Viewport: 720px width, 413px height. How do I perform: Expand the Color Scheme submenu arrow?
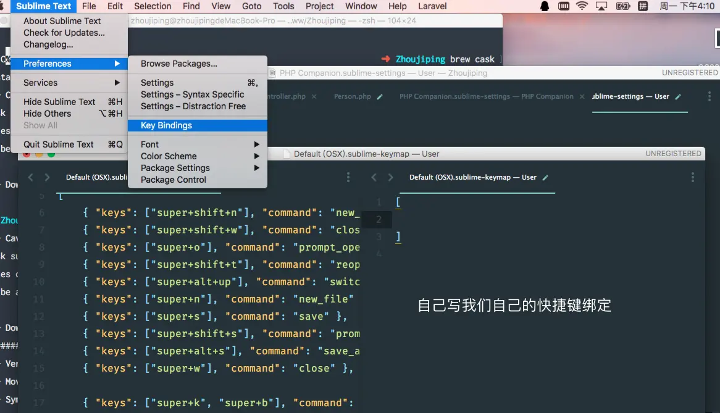click(257, 156)
